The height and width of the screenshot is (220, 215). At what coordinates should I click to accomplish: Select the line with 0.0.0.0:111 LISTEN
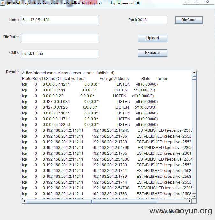(88, 90)
